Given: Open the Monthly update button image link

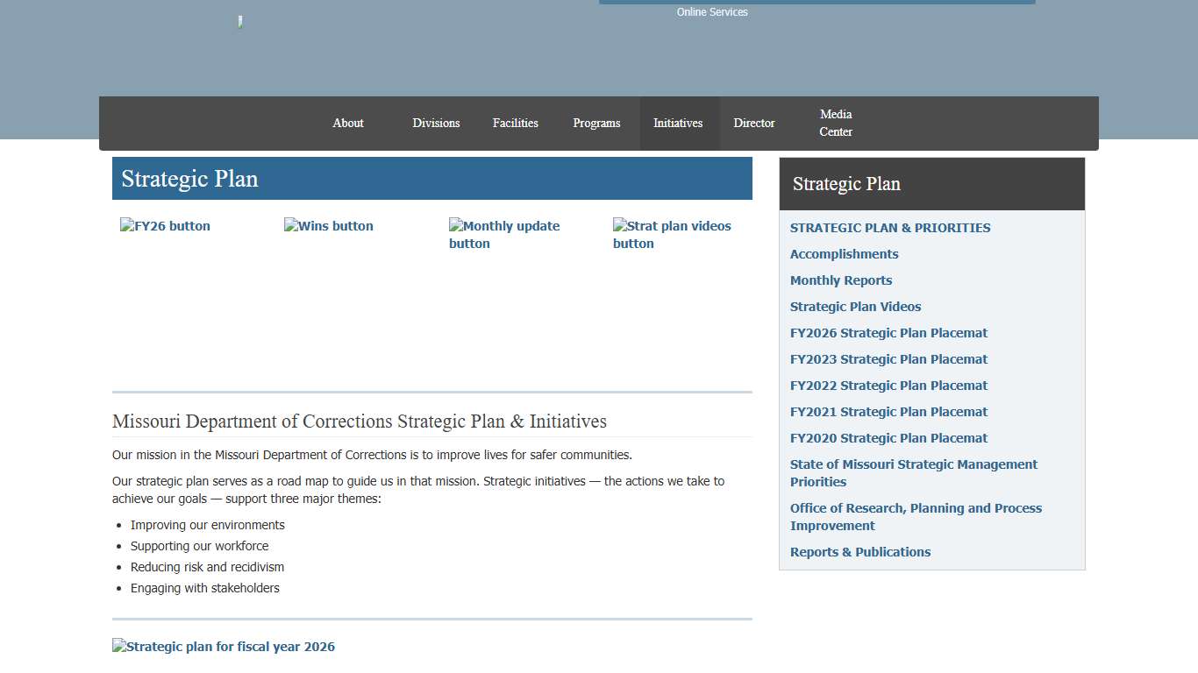Looking at the screenshot, I should 504,234.
